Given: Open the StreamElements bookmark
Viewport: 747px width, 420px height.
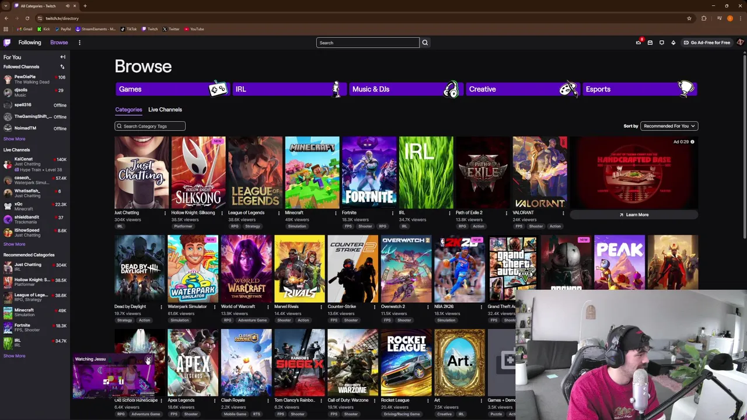Looking at the screenshot, I should click(x=95, y=29).
